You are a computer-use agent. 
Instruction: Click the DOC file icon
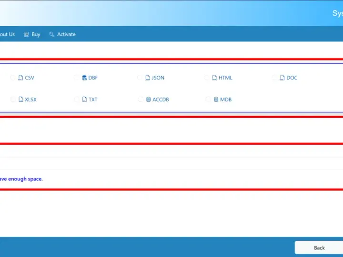point(282,78)
